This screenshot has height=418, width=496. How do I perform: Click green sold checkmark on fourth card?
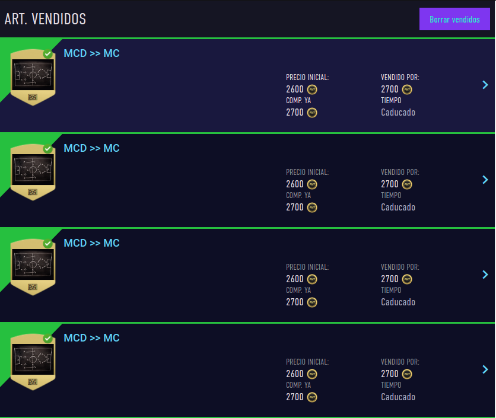(x=48, y=339)
